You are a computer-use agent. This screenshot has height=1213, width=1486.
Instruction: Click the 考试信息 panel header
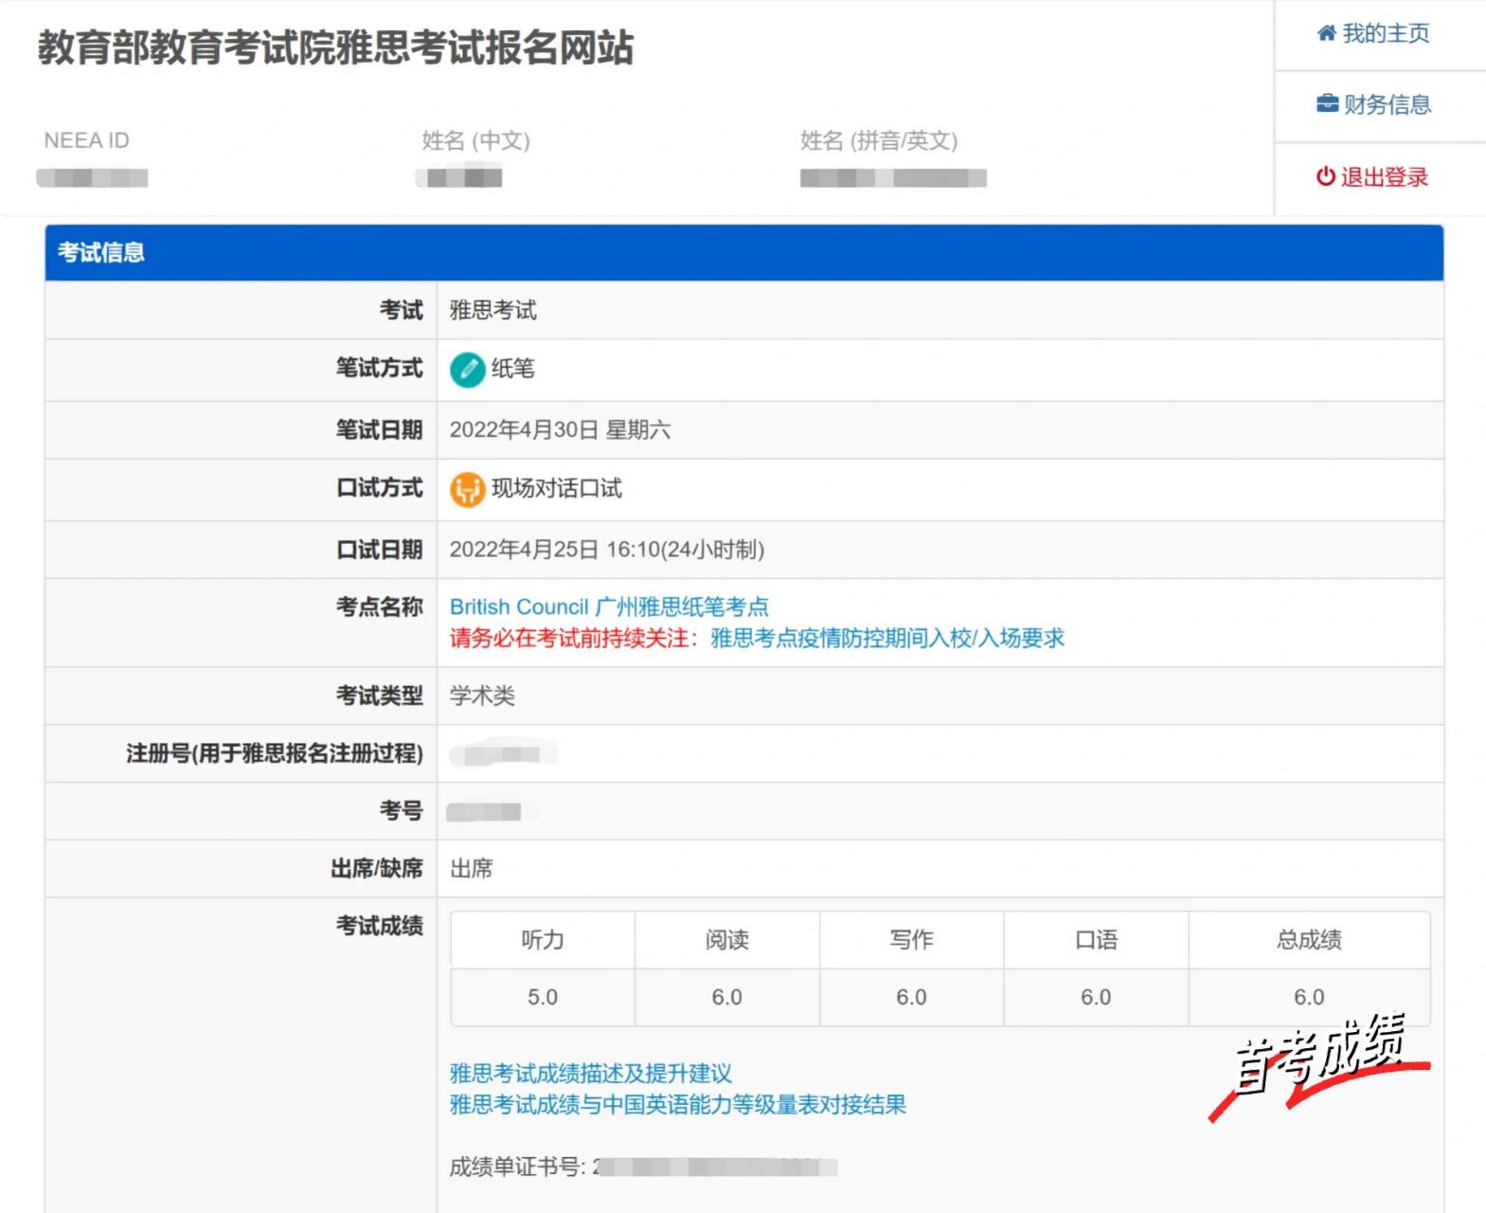[x=744, y=253]
